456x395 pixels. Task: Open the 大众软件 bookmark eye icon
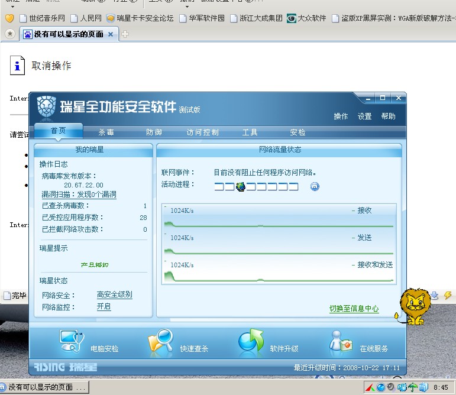292,18
